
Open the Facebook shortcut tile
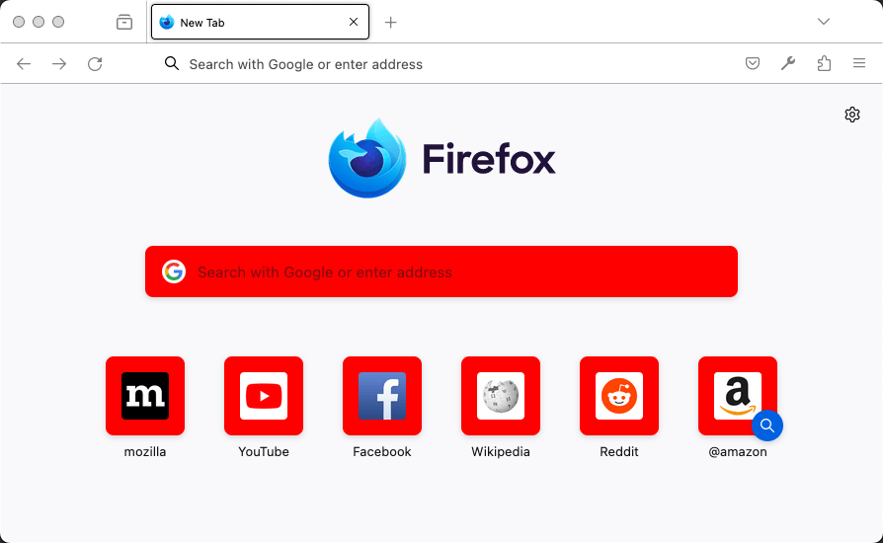pos(382,396)
